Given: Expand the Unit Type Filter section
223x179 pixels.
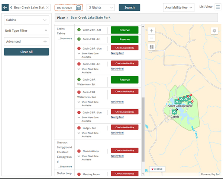Looking at the screenshot, I should (46, 31).
